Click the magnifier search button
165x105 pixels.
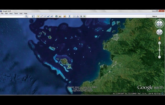[26, 16]
